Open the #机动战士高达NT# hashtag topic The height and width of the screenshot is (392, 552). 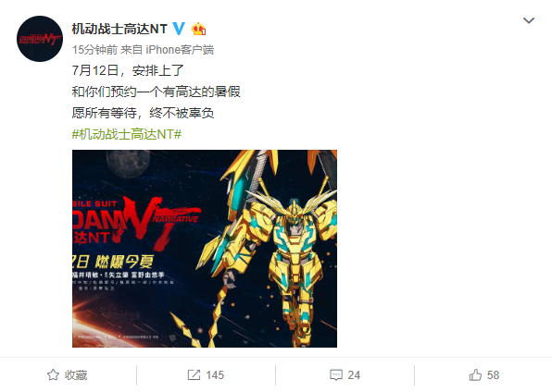[x=127, y=134]
